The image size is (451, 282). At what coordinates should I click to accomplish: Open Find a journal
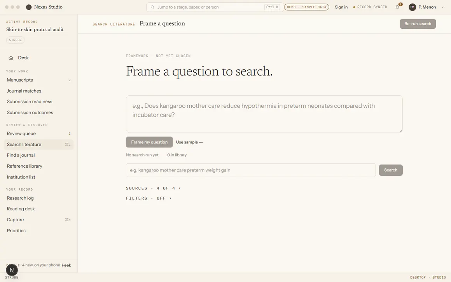38,155
